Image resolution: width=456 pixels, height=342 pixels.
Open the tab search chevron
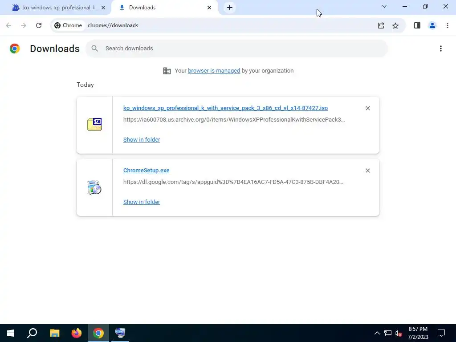pyautogui.click(x=384, y=6)
